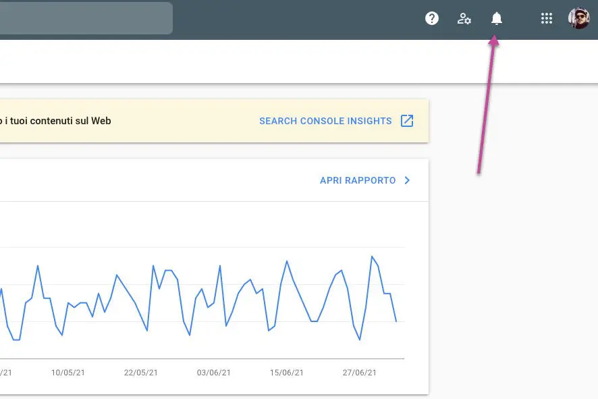Open the Google apps grid

[x=547, y=18]
